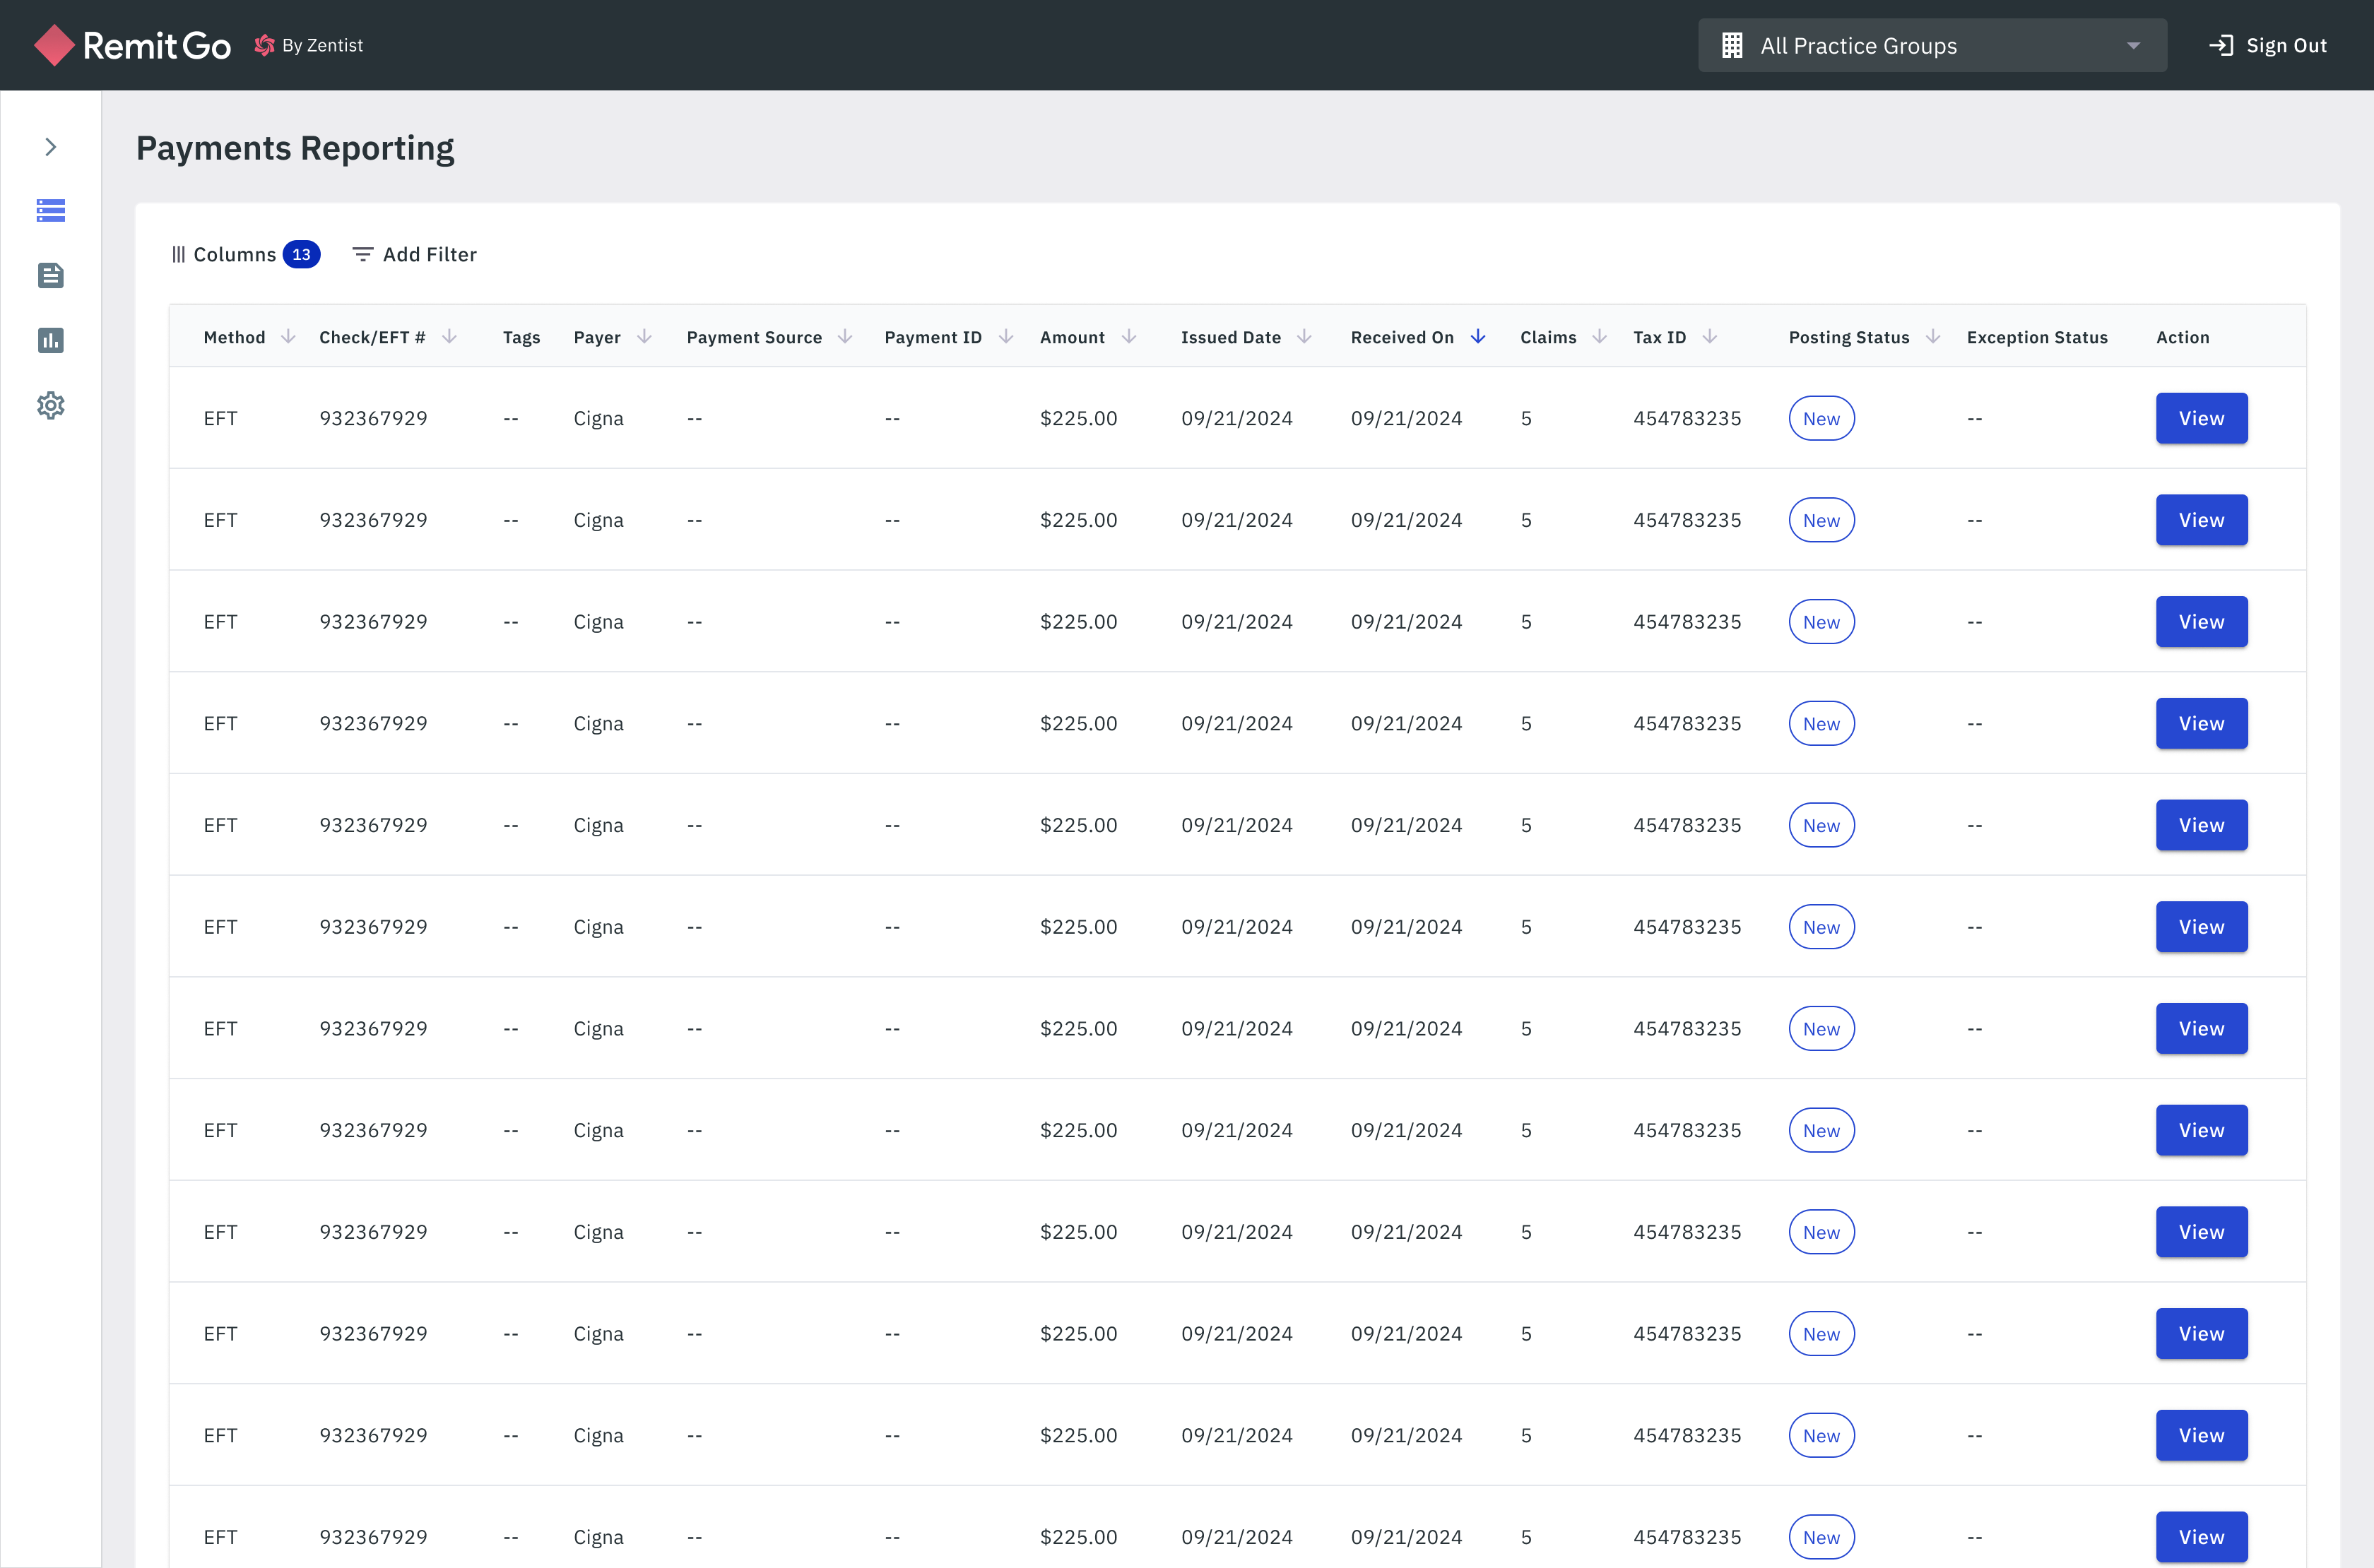Viewport: 2374px width, 1568px height.
Task: Click Check/EFT # column header
Action: click(x=372, y=337)
